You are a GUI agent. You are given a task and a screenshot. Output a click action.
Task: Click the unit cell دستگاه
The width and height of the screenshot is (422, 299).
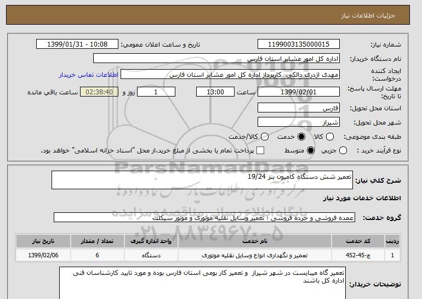[x=151, y=255]
